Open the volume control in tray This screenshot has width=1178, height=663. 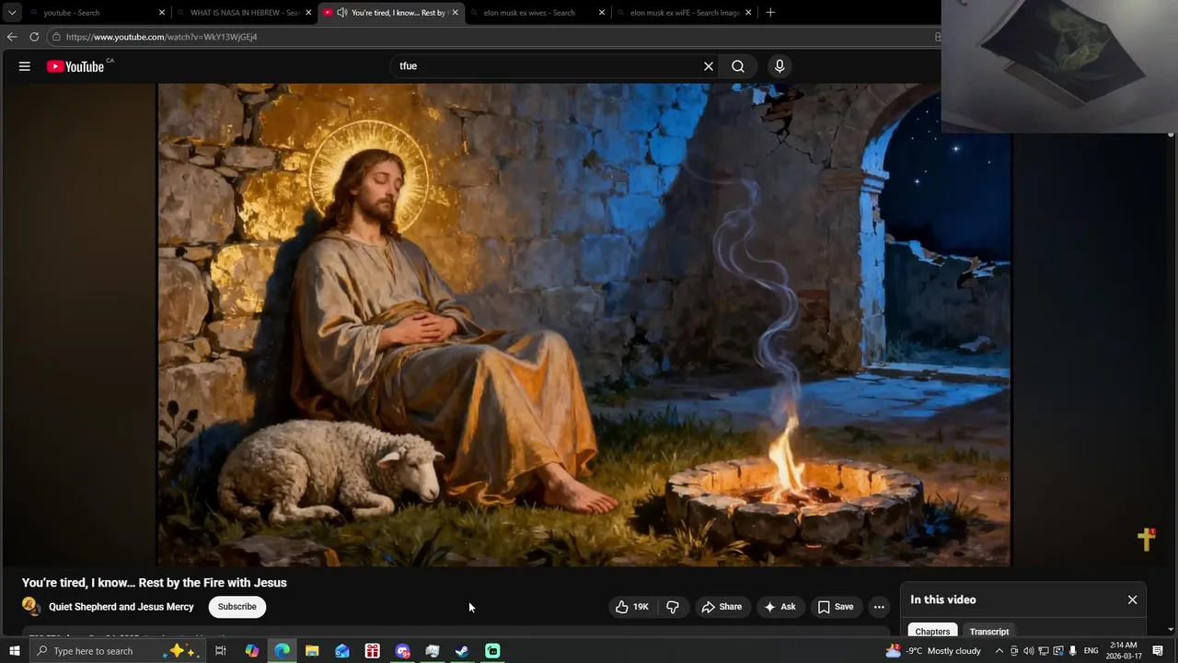pos(1029,651)
